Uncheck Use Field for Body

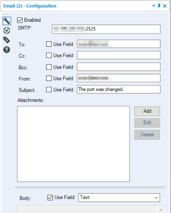coord(50,197)
